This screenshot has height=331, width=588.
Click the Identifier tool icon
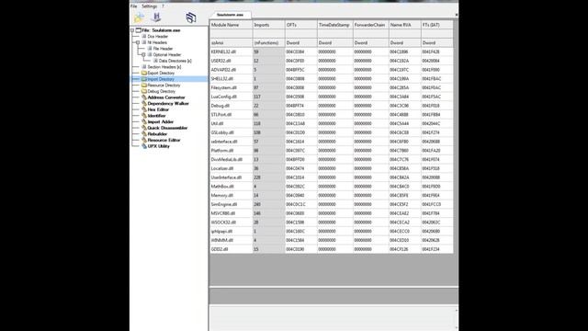pos(144,116)
